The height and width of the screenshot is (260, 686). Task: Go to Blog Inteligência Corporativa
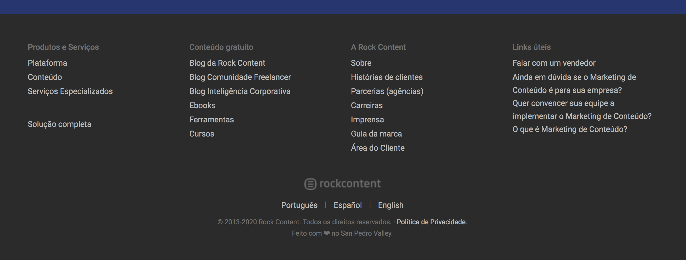[240, 91]
